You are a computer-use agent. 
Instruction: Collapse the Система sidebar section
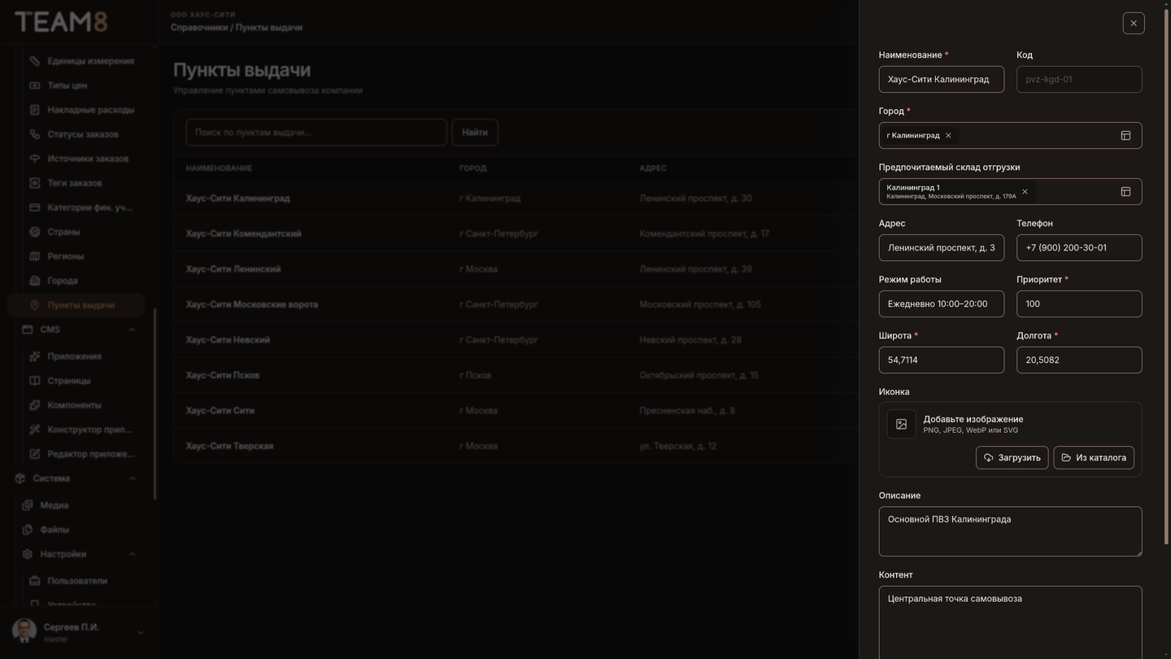coord(132,478)
